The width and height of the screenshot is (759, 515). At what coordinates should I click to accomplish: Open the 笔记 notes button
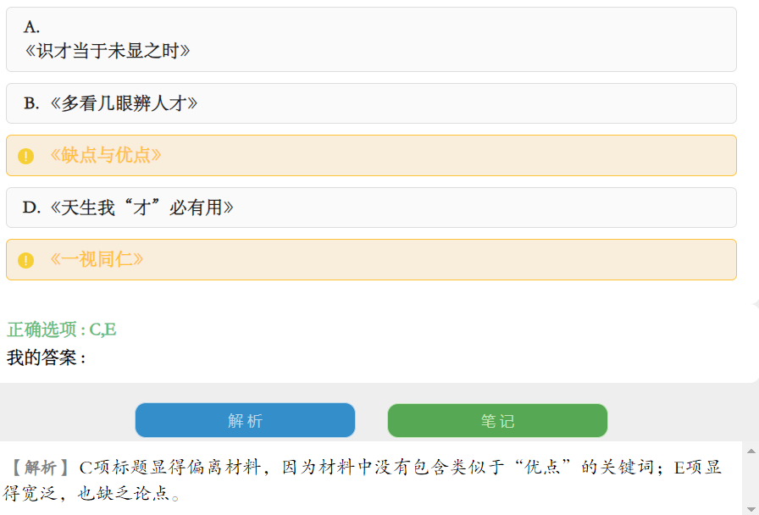coord(497,421)
